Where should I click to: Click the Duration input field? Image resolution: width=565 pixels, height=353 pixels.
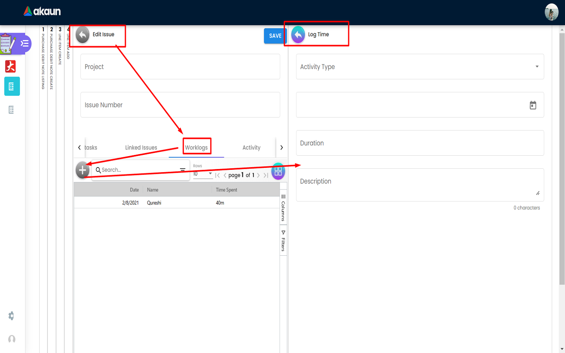(420, 143)
